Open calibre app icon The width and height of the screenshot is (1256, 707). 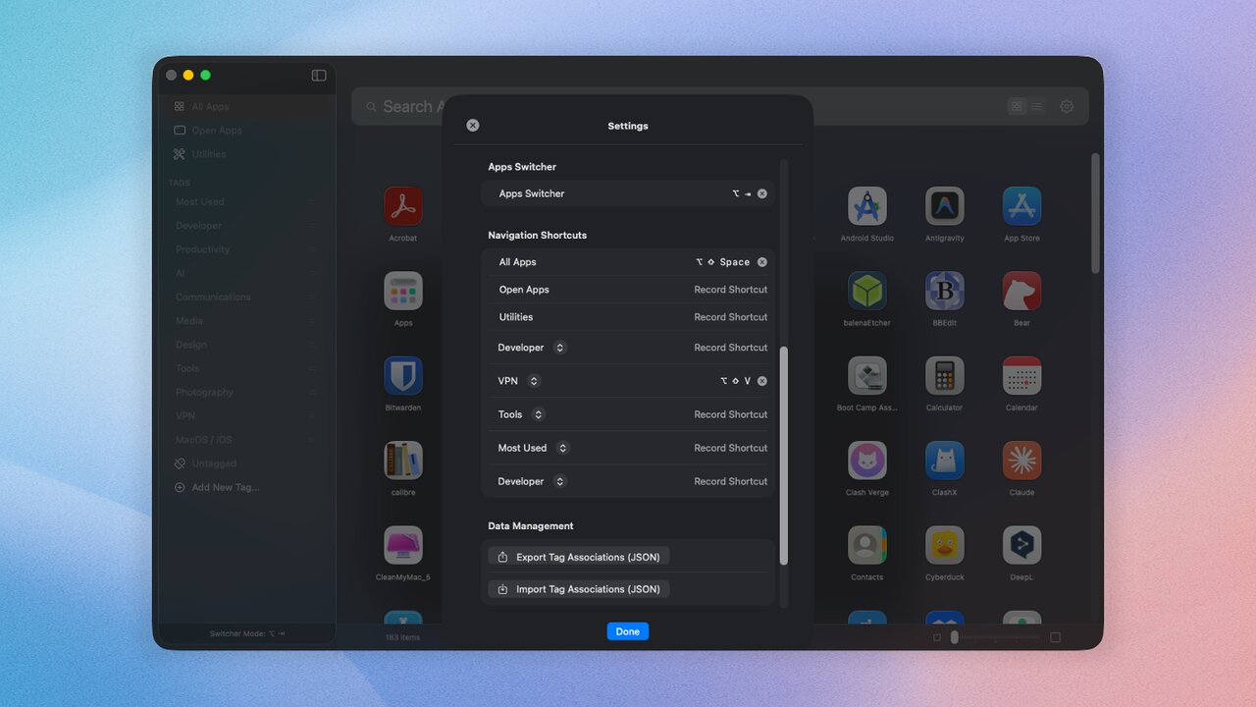(x=403, y=461)
